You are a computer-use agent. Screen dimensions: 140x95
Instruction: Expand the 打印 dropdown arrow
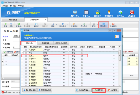coord(97,25)
